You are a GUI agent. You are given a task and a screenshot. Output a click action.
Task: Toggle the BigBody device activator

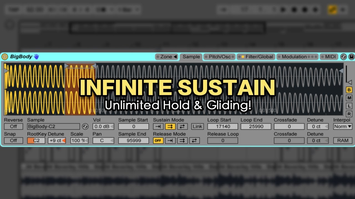(5, 57)
